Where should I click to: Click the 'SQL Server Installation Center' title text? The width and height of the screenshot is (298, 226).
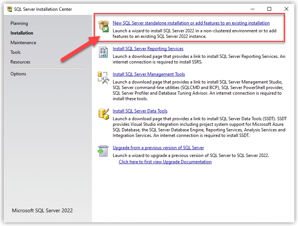click(x=43, y=9)
